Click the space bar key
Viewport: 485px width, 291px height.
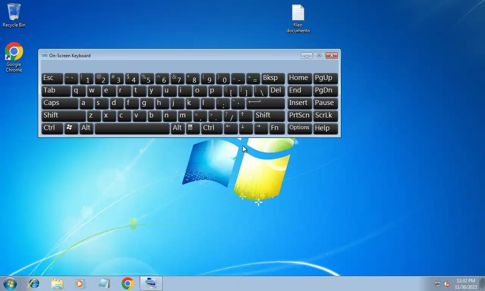click(132, 128)
